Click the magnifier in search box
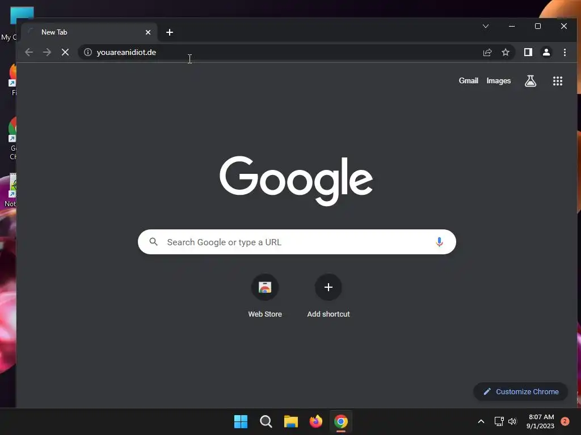 point(153,242)
